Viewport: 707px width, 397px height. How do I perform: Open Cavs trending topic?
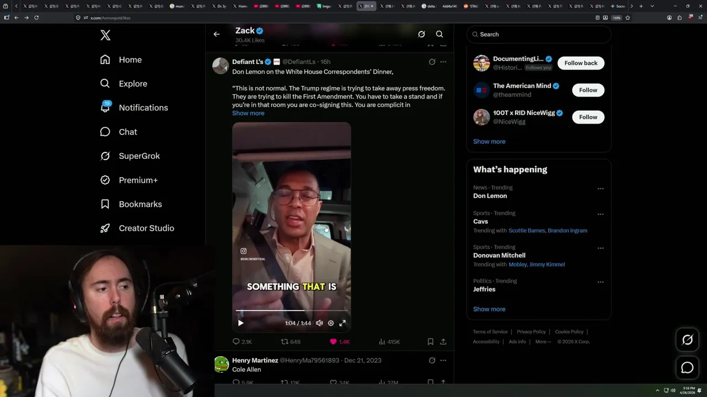coord(481,222)
